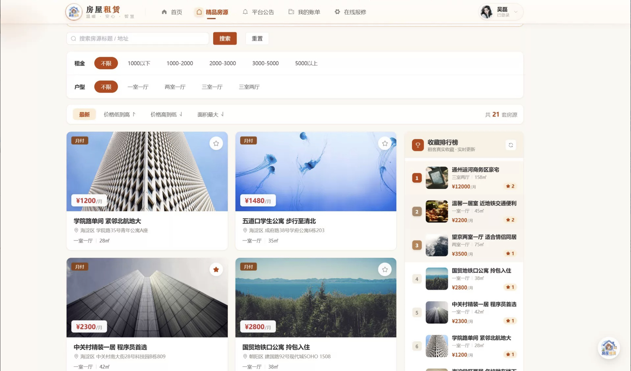Screen dimensions: 631x371
Task: Open 在线报修 repair page
Action: [x=350, y=12]
